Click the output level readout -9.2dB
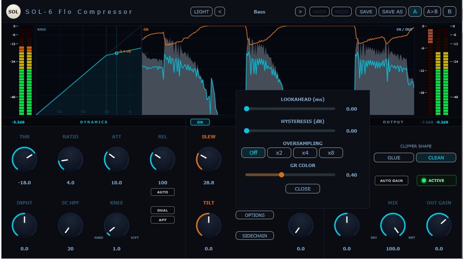The width and height of the screenshot is (463, 259). [442, 122]
